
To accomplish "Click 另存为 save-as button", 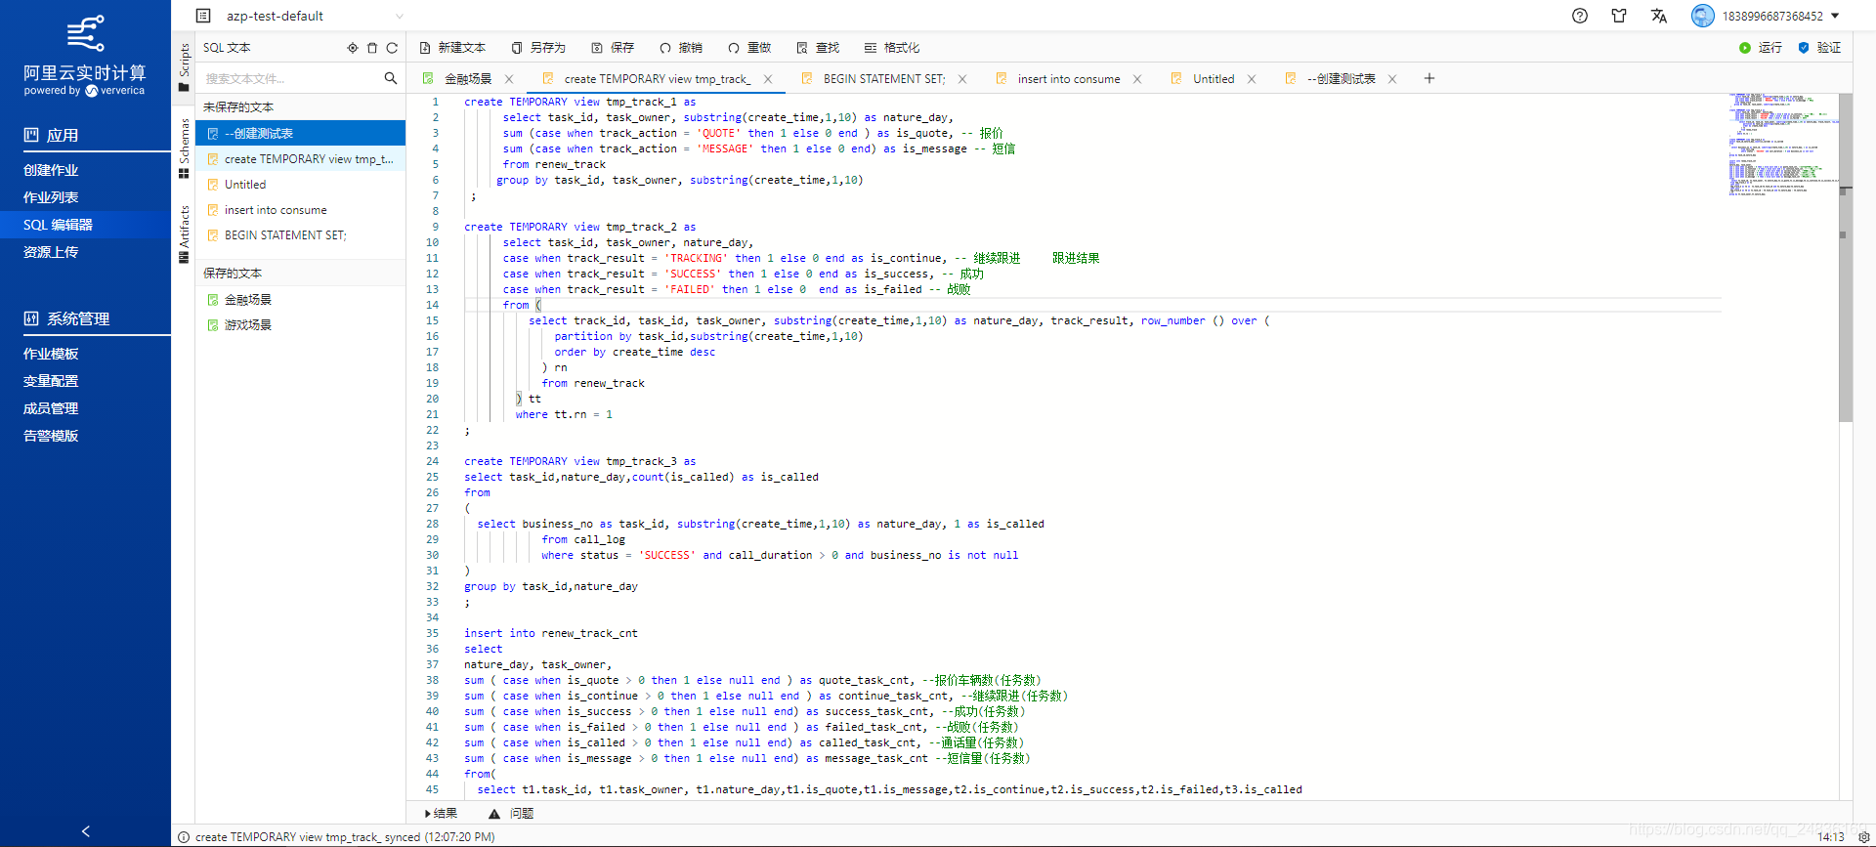I will [538, 48].
